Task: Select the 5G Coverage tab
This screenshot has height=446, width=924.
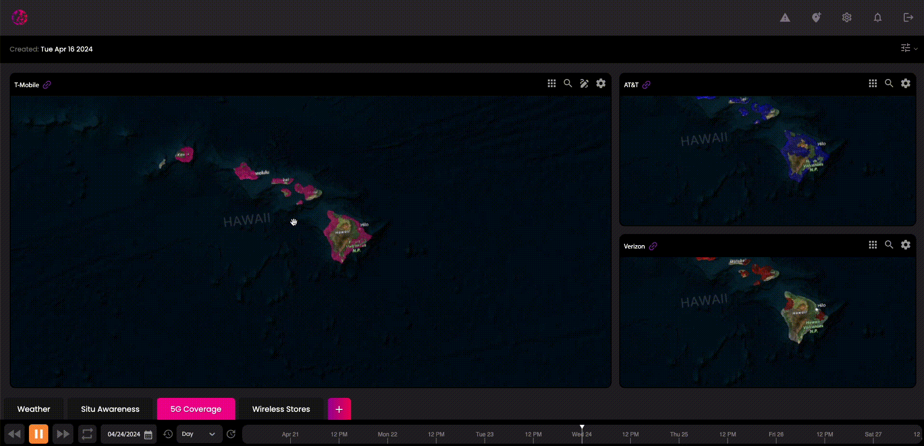Action: point(196,409)
